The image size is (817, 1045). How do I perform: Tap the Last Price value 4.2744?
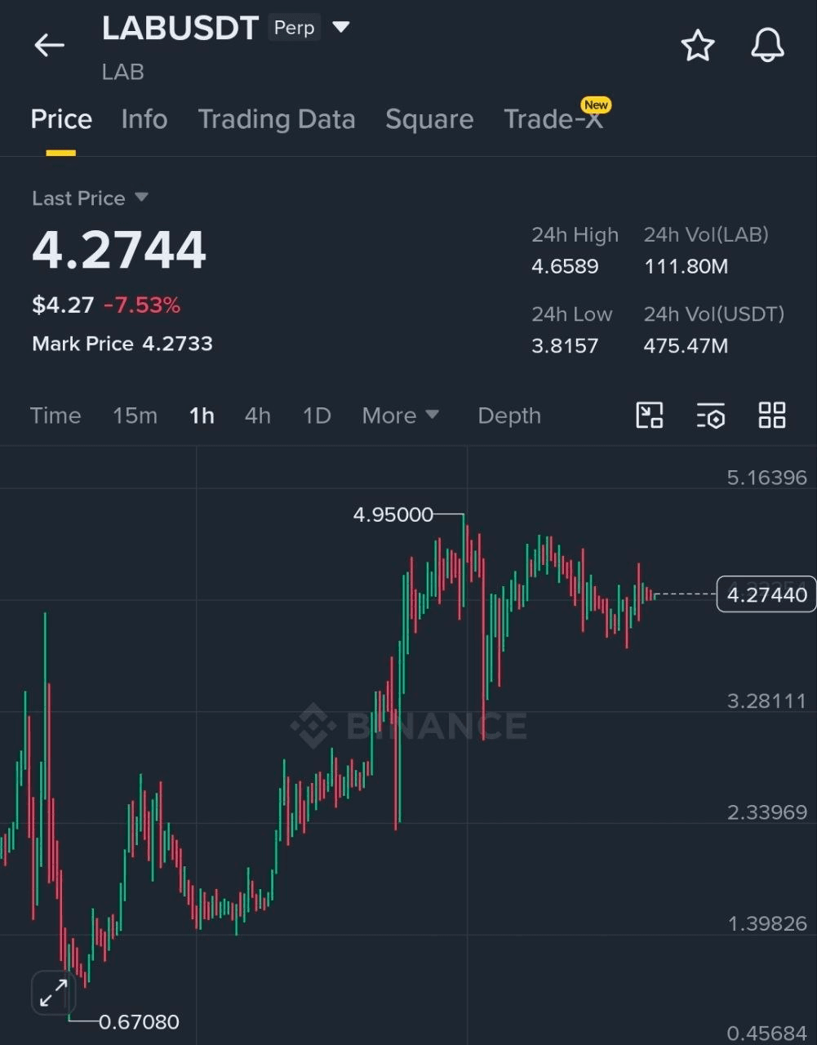coord(119,250)
